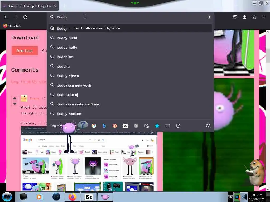Open the black folder taskbar icon

[x=23, y=197]
